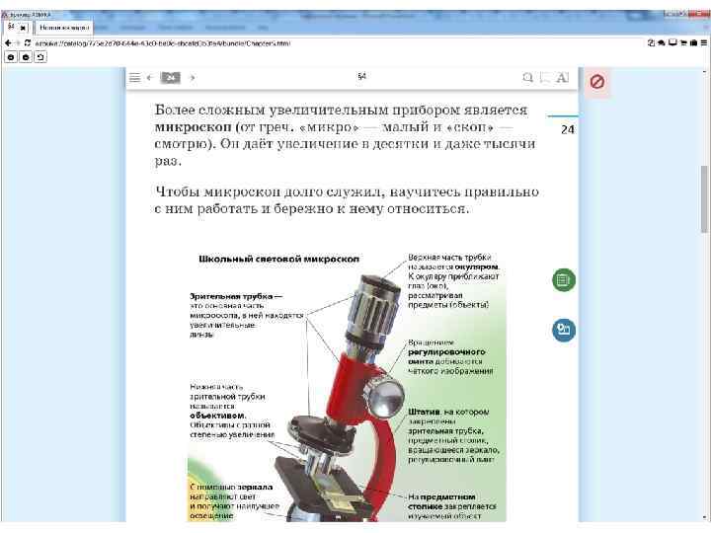The height and width of the screenshot is (533, 711).
Task: Click the vertical scrollbar thumb
Action: 704,199
